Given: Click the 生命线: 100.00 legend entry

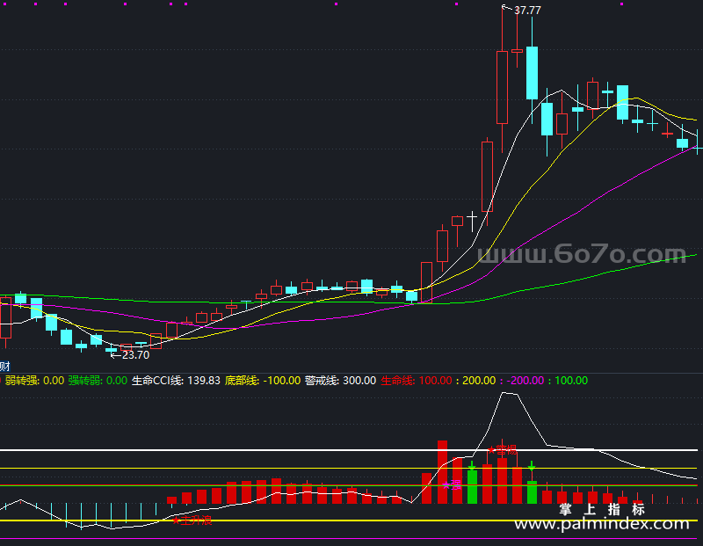Looking at the screenshot, I should 417,381.
